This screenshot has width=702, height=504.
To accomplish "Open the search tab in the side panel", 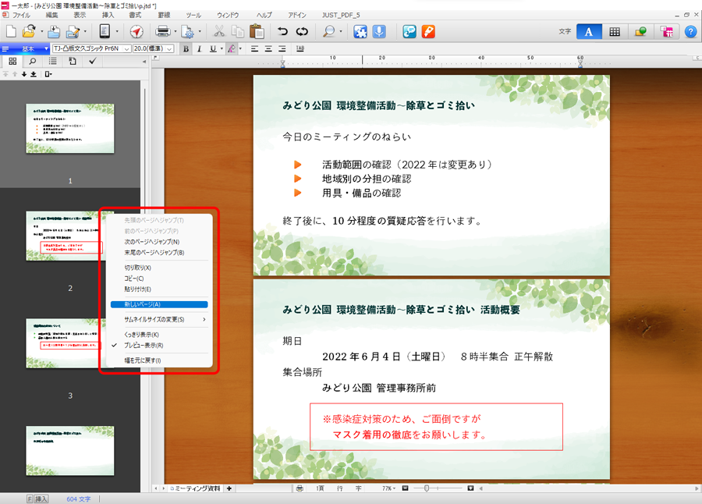I will pos(33,61).
